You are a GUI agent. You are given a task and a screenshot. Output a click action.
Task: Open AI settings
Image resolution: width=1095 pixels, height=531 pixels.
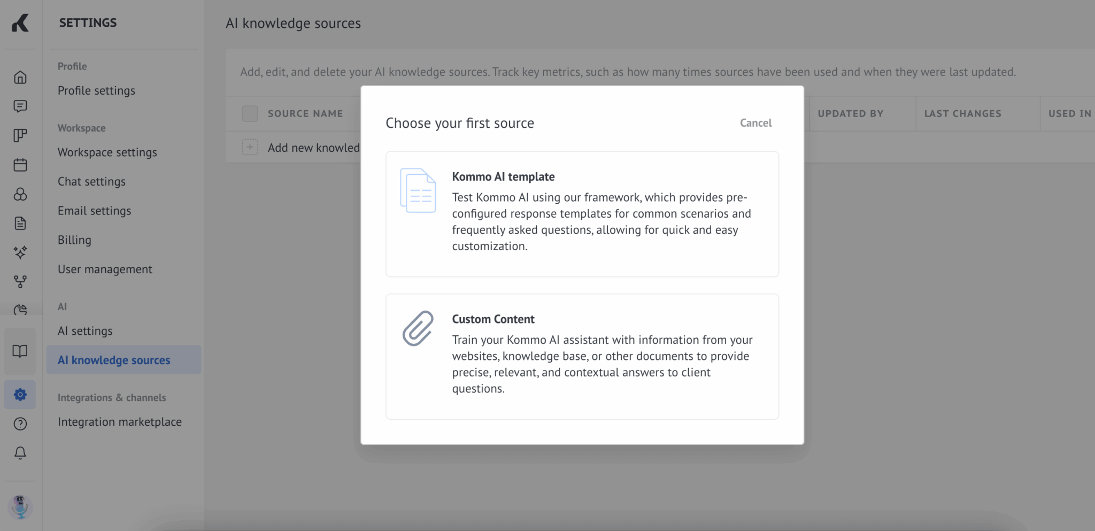coord(85,331)
